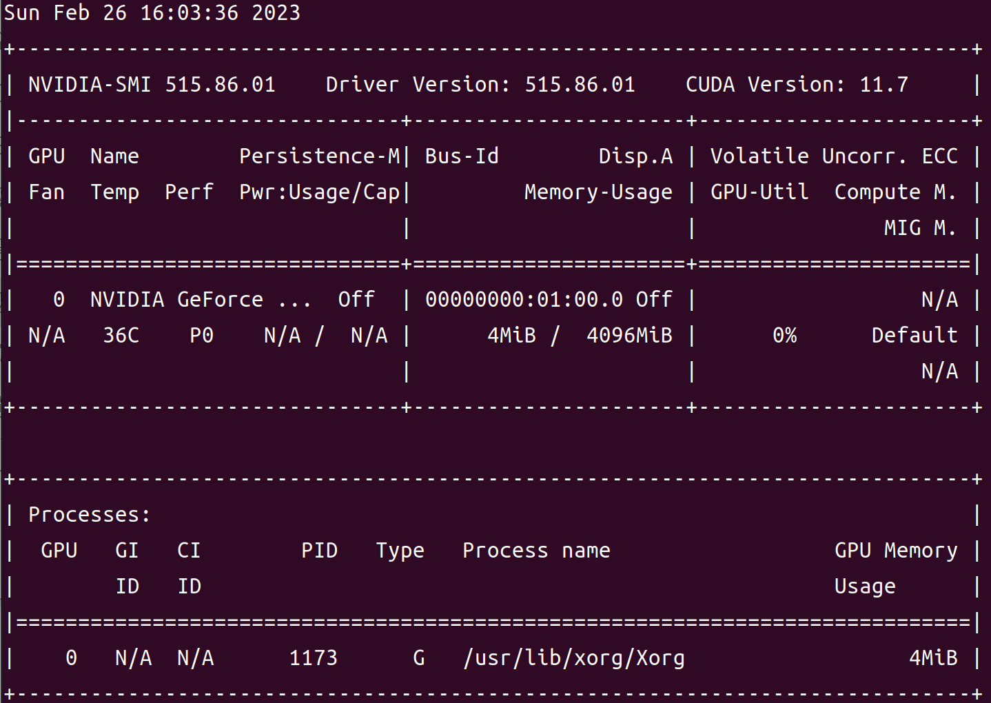
Task: Click the 'NVIDIA GeForce ...' GPU name
Action: coord(201,300)
